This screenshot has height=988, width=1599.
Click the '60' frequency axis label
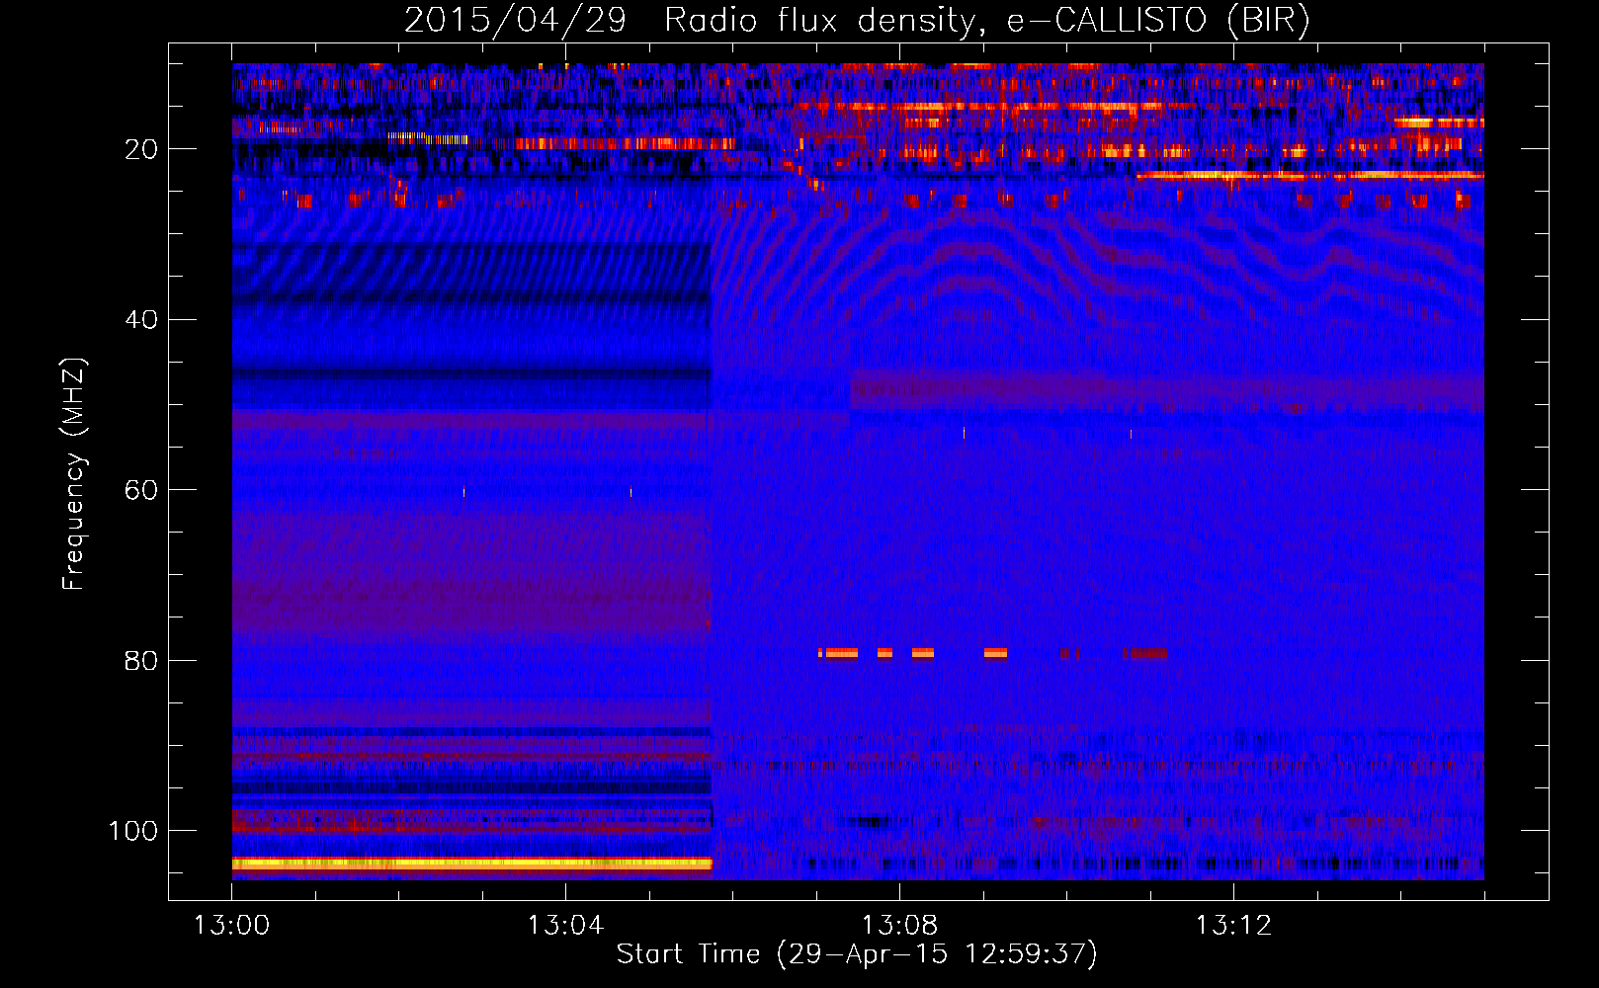141,490
